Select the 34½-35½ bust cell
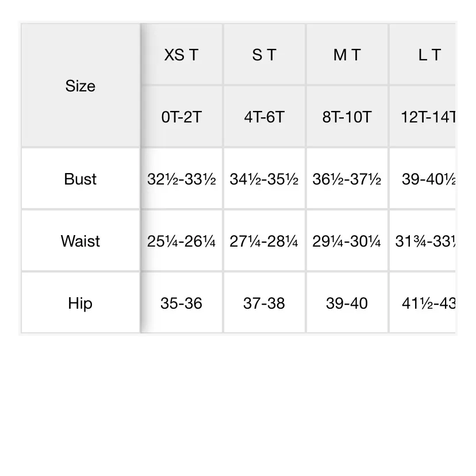The image size is (476, 476). [x=264, y=179]
